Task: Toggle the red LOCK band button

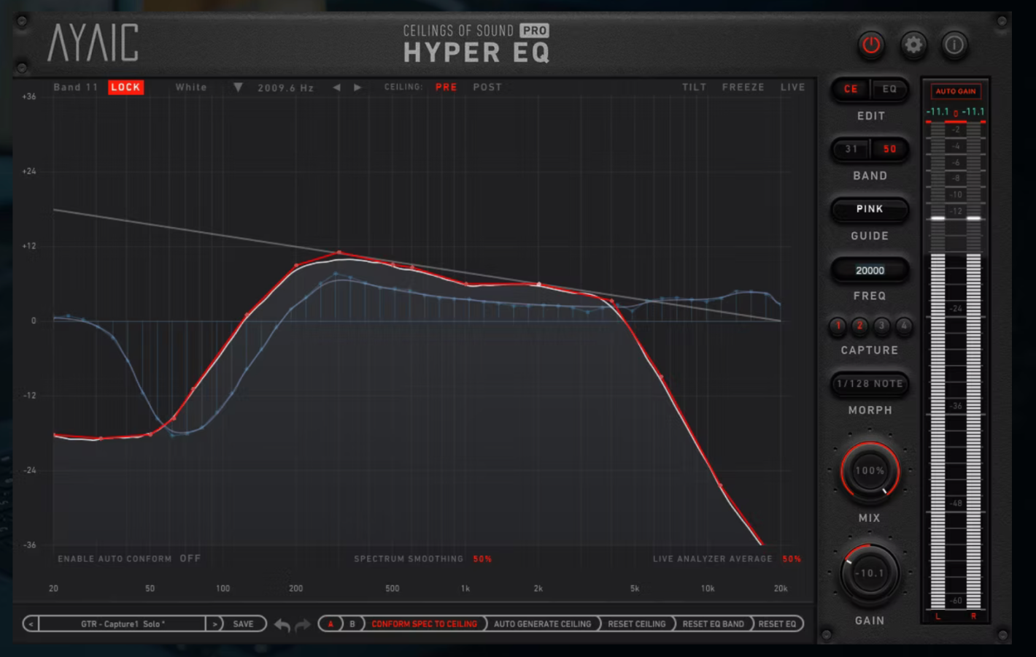Action: (125, 88)
